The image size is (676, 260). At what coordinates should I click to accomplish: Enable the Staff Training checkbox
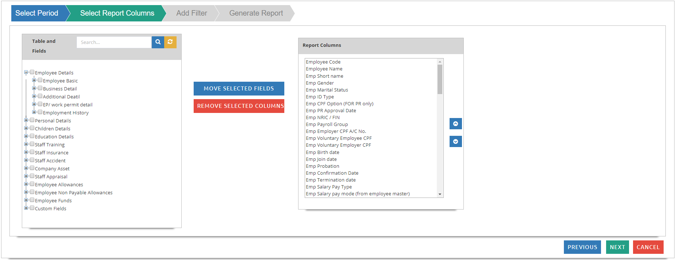[32, 144]
